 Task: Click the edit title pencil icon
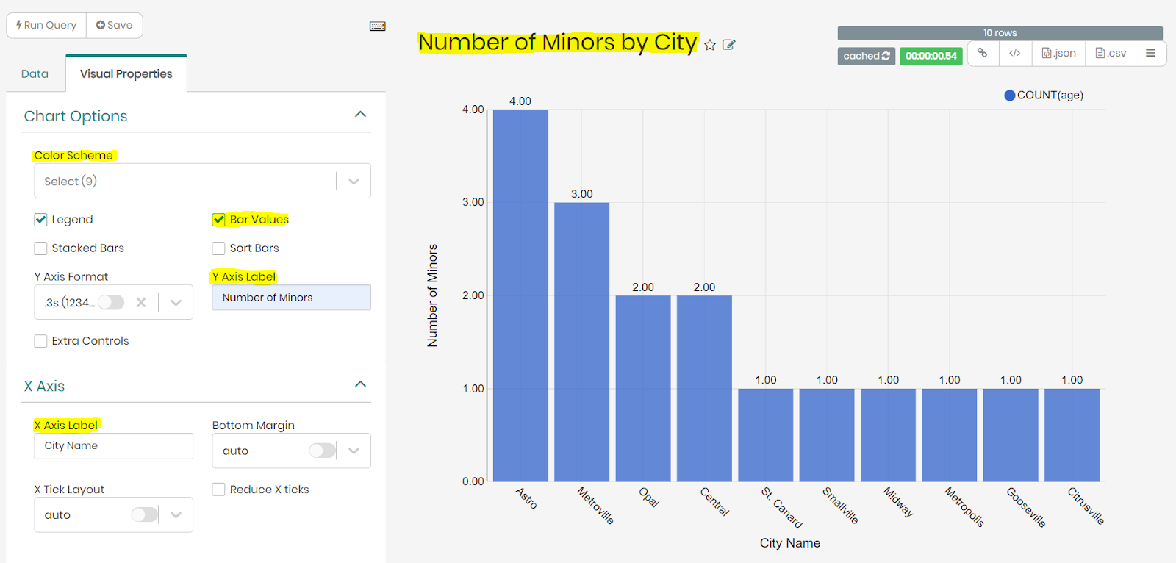(728, 45)
